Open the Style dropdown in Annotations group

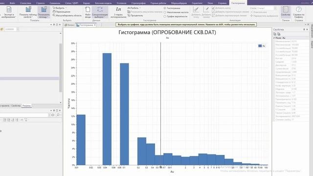click(x=275, y=8)
